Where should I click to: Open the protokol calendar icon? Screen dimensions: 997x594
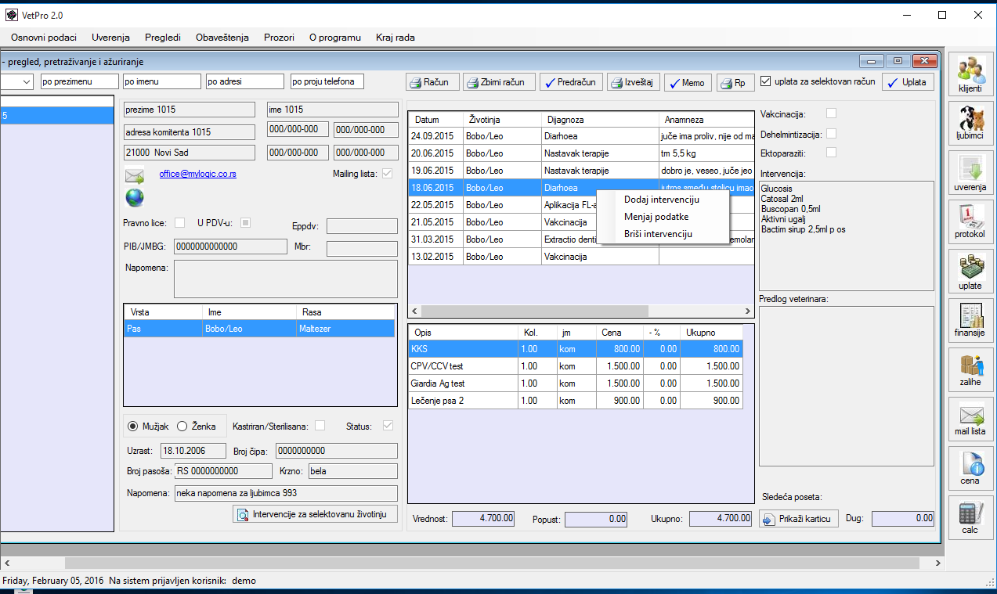click(x=970, y=221)
